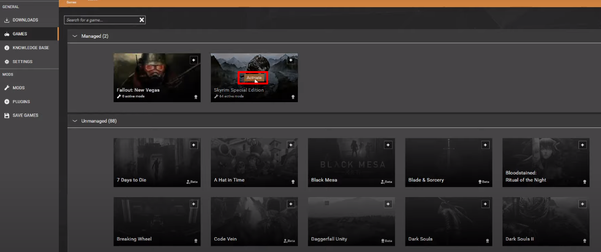Open Knowledge Base in the sidebar
This screenshot has width=601, height=252.
[x=29, y=48]
